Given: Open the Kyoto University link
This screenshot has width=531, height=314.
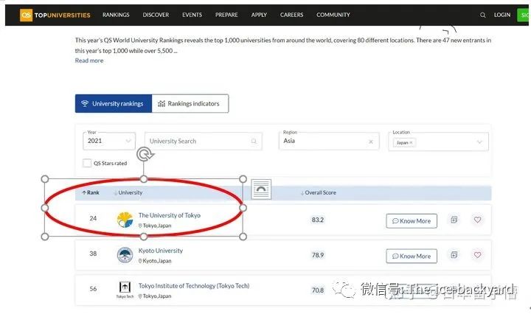Looking at the screenshot, I should click(161, 251).
